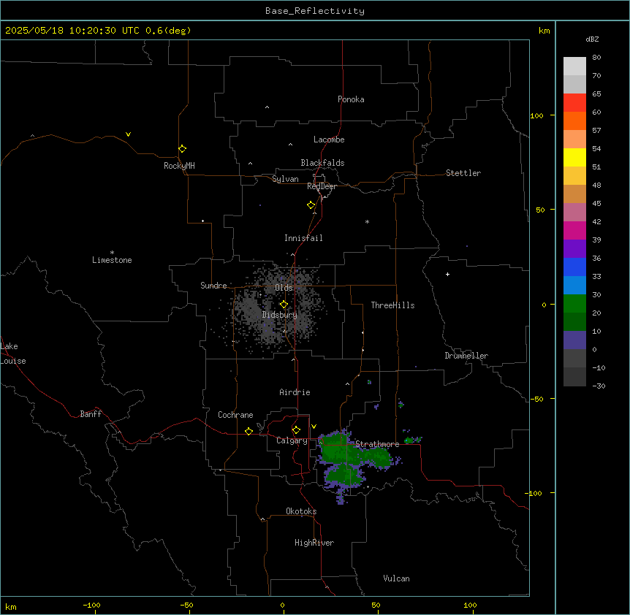Screen dimensions: 630x615
Task: Click the Ponoka city label
Action: (x=351, y=99)
